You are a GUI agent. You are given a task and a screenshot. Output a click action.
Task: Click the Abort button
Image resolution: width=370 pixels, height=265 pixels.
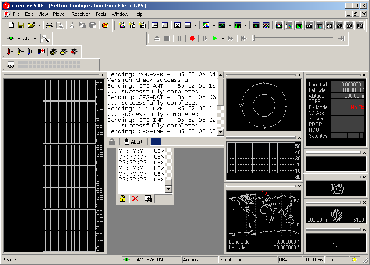coord(133,142)
